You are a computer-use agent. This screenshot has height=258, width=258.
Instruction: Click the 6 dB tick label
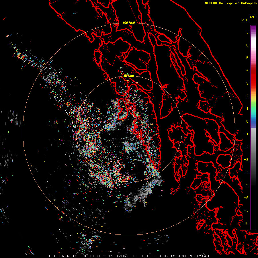pyautogui.click(x=247, y=45)
